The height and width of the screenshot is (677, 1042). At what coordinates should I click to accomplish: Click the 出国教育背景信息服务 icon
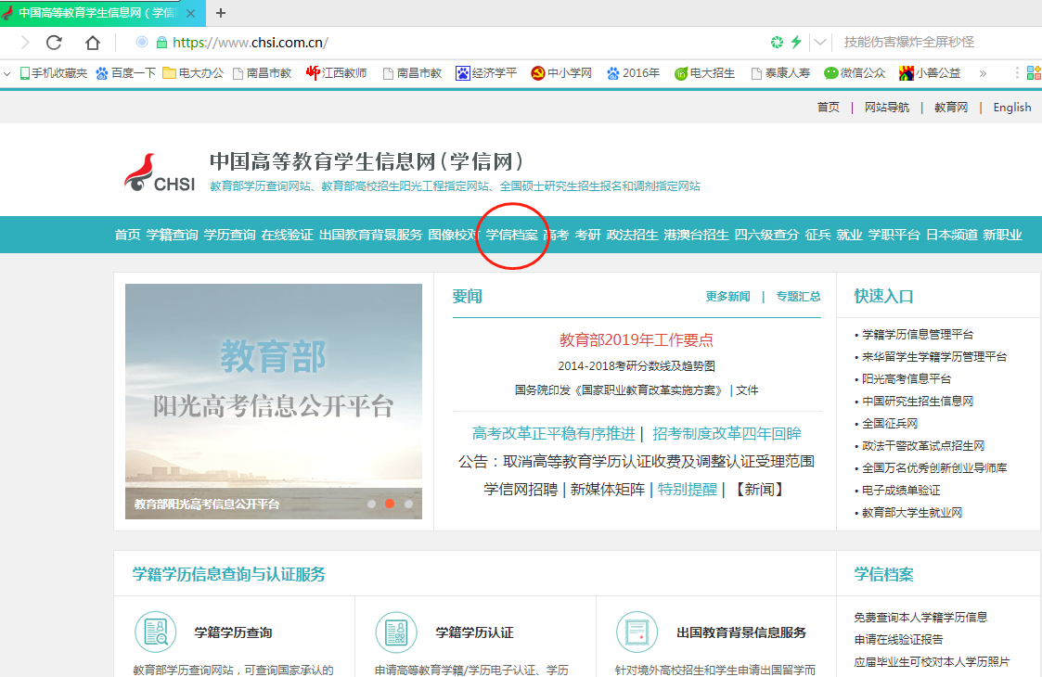pyautogui.click(x=637, y=632)
